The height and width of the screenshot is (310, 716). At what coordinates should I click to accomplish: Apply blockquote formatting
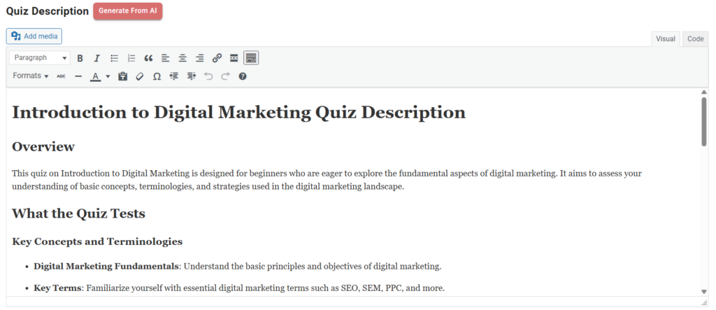[148, 58]
